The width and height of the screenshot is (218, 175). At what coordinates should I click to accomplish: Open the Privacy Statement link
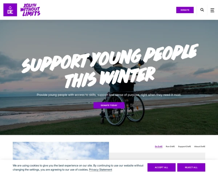[101, 170]
